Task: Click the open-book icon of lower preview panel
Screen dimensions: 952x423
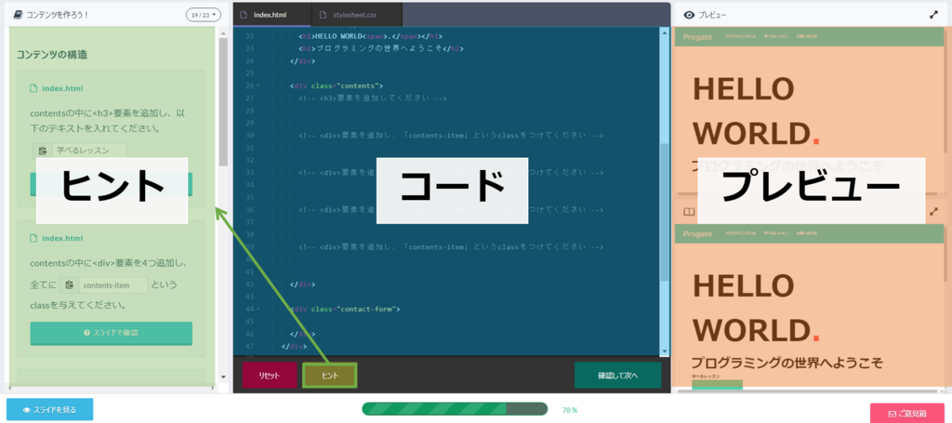Action: point(689,212)
